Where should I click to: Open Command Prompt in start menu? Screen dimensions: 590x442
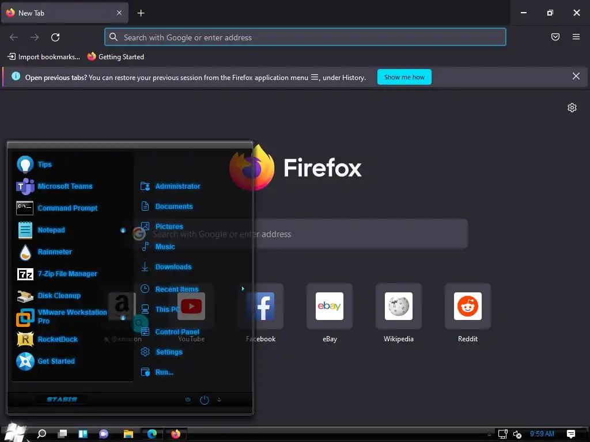pyautogui.click(x=57, y=208)
